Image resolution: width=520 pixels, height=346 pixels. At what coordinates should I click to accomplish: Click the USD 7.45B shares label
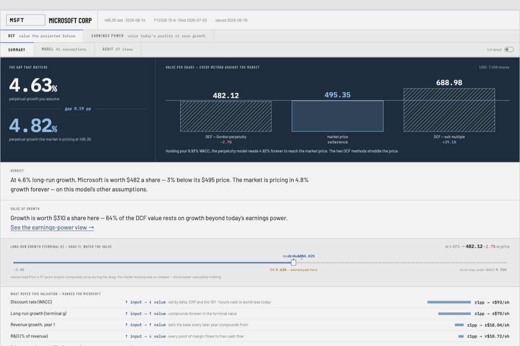[494, 67]
